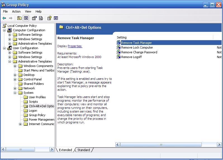Image resolution: width=223 pixels, height=160 pixels.
Task: Click the Power Management folder icon
Action: point(26,120)
